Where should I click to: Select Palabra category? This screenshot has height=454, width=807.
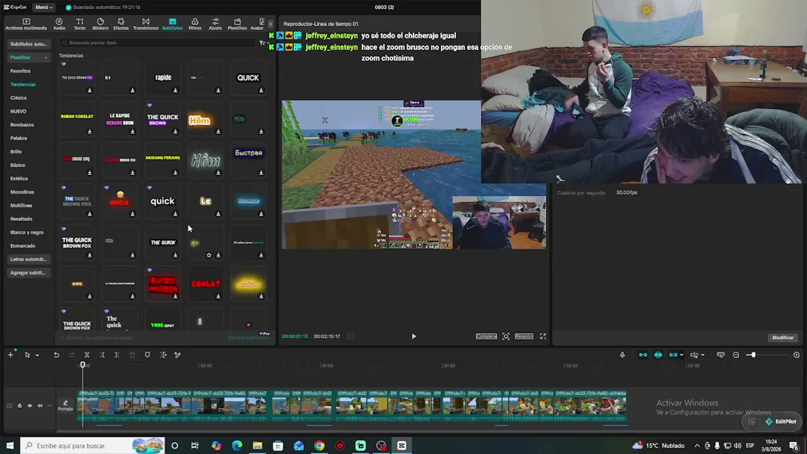[18, 138]
